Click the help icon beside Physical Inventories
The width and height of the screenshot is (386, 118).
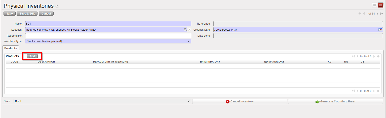point(57,6)
